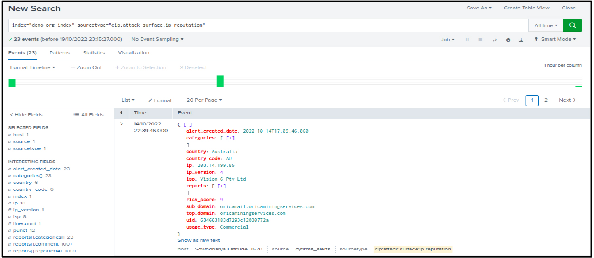Image resolution: width=594 pixels, height=258 pixels.
Task: Open the No Event Sampling dropdown
Action: 157,39
